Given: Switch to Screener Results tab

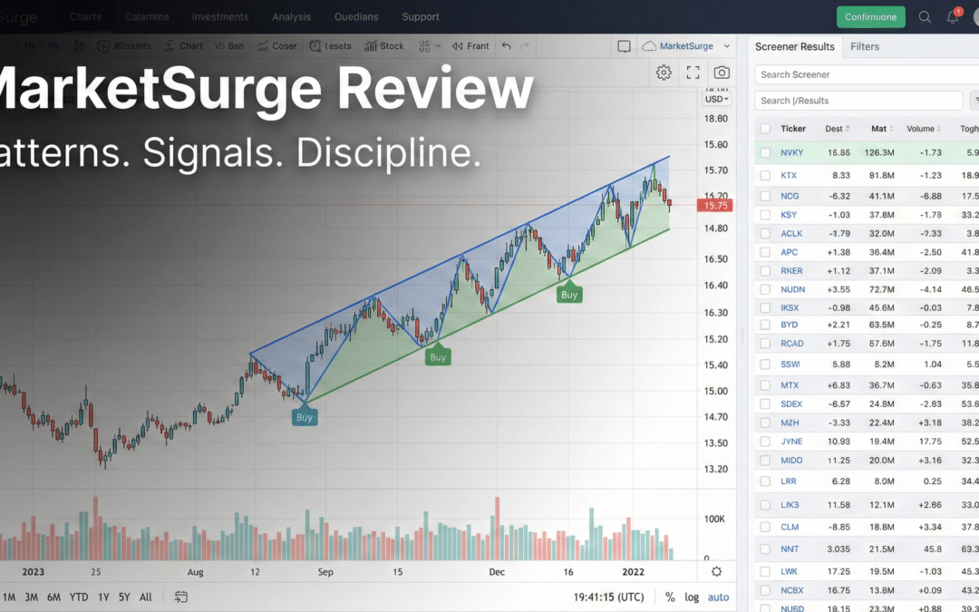Looking at the screenshot, I should click(x=795, y=46).
